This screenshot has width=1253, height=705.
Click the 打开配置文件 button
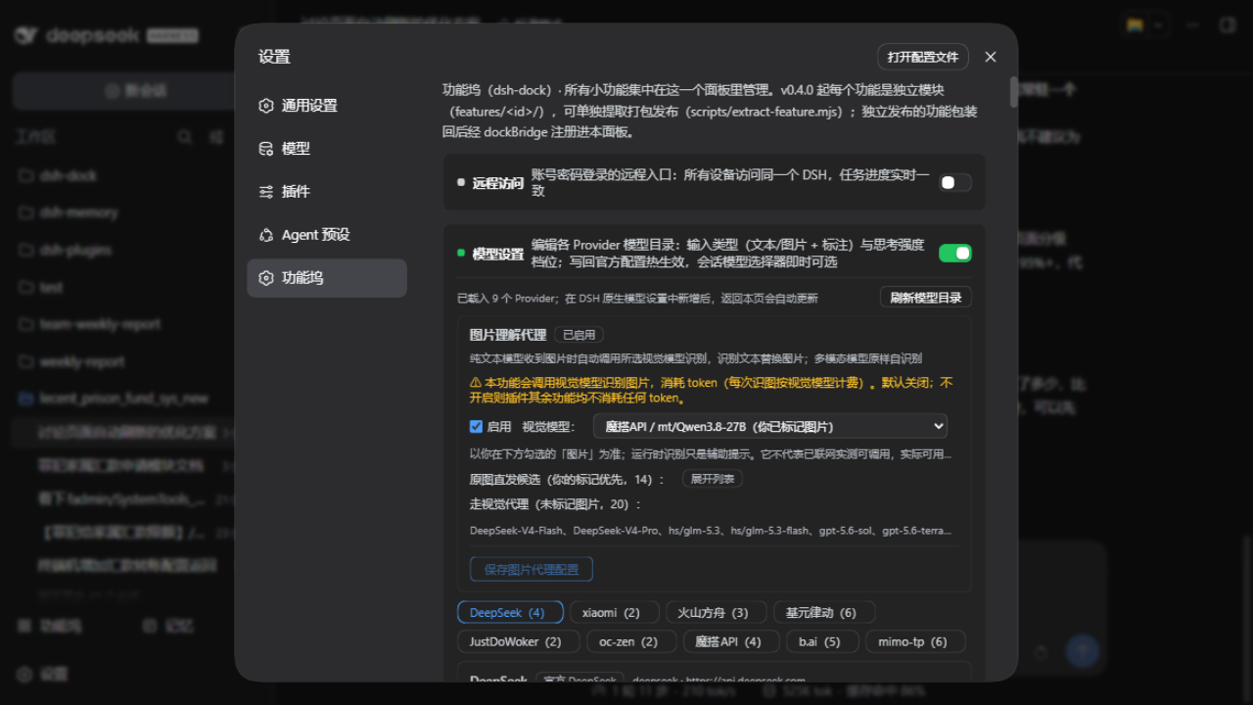tap(923, 57)
